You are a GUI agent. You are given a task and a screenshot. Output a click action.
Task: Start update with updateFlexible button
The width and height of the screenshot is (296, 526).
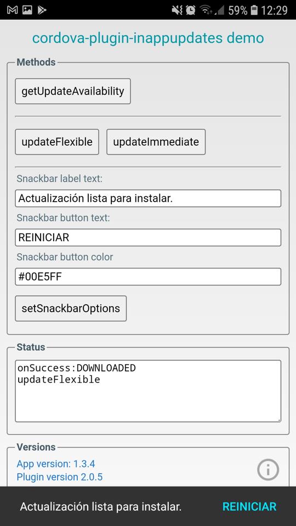pos(57,142)
